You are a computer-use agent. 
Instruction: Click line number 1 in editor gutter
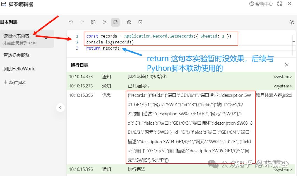(77, 36)
